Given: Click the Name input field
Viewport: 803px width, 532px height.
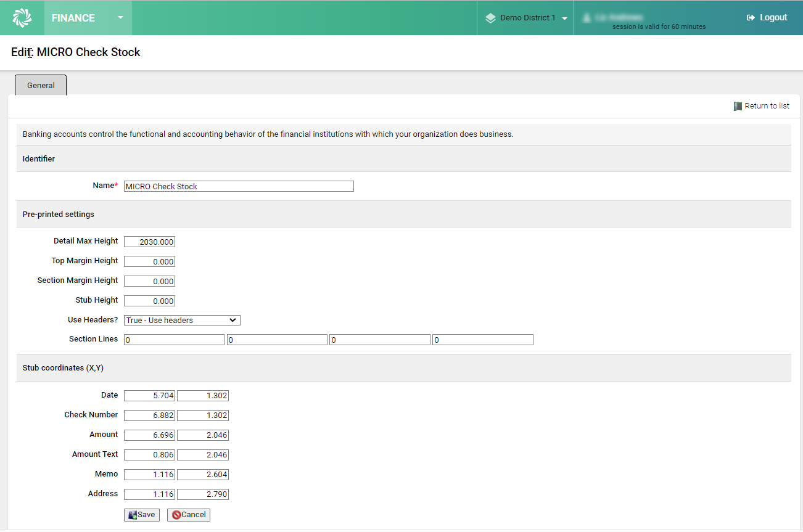Looking at the screenshot, I should [238, 186].
